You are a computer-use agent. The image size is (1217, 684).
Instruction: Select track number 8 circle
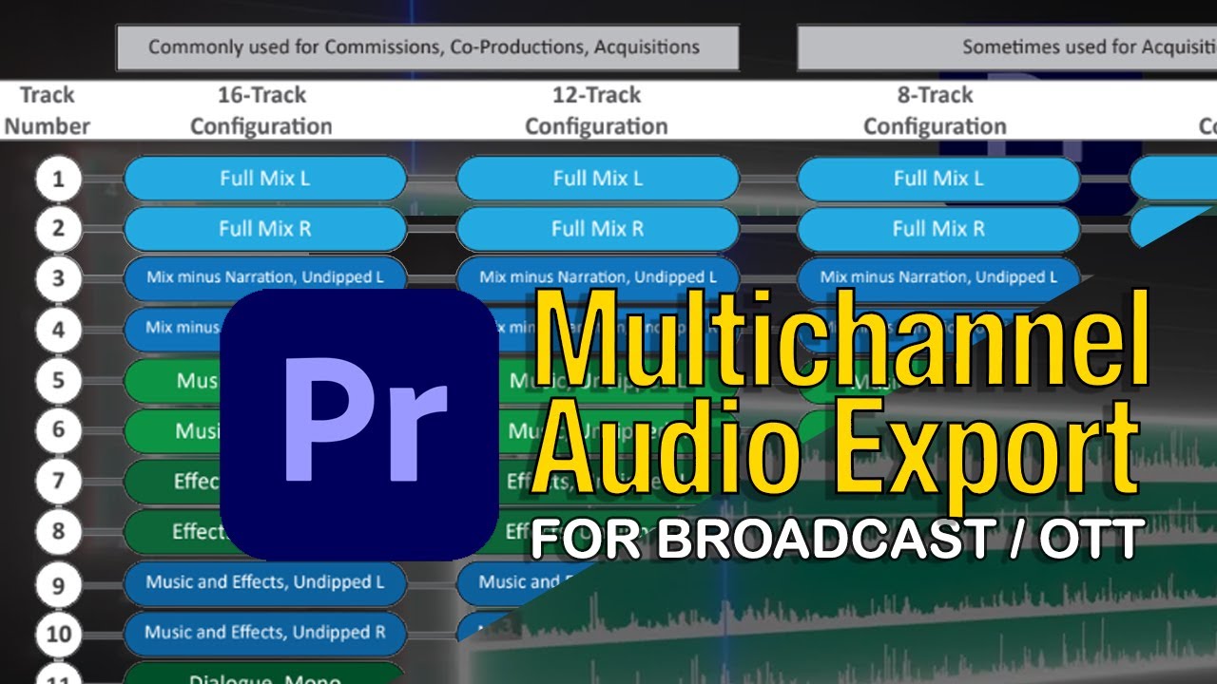pyautogui.click(x=59, y=532)
